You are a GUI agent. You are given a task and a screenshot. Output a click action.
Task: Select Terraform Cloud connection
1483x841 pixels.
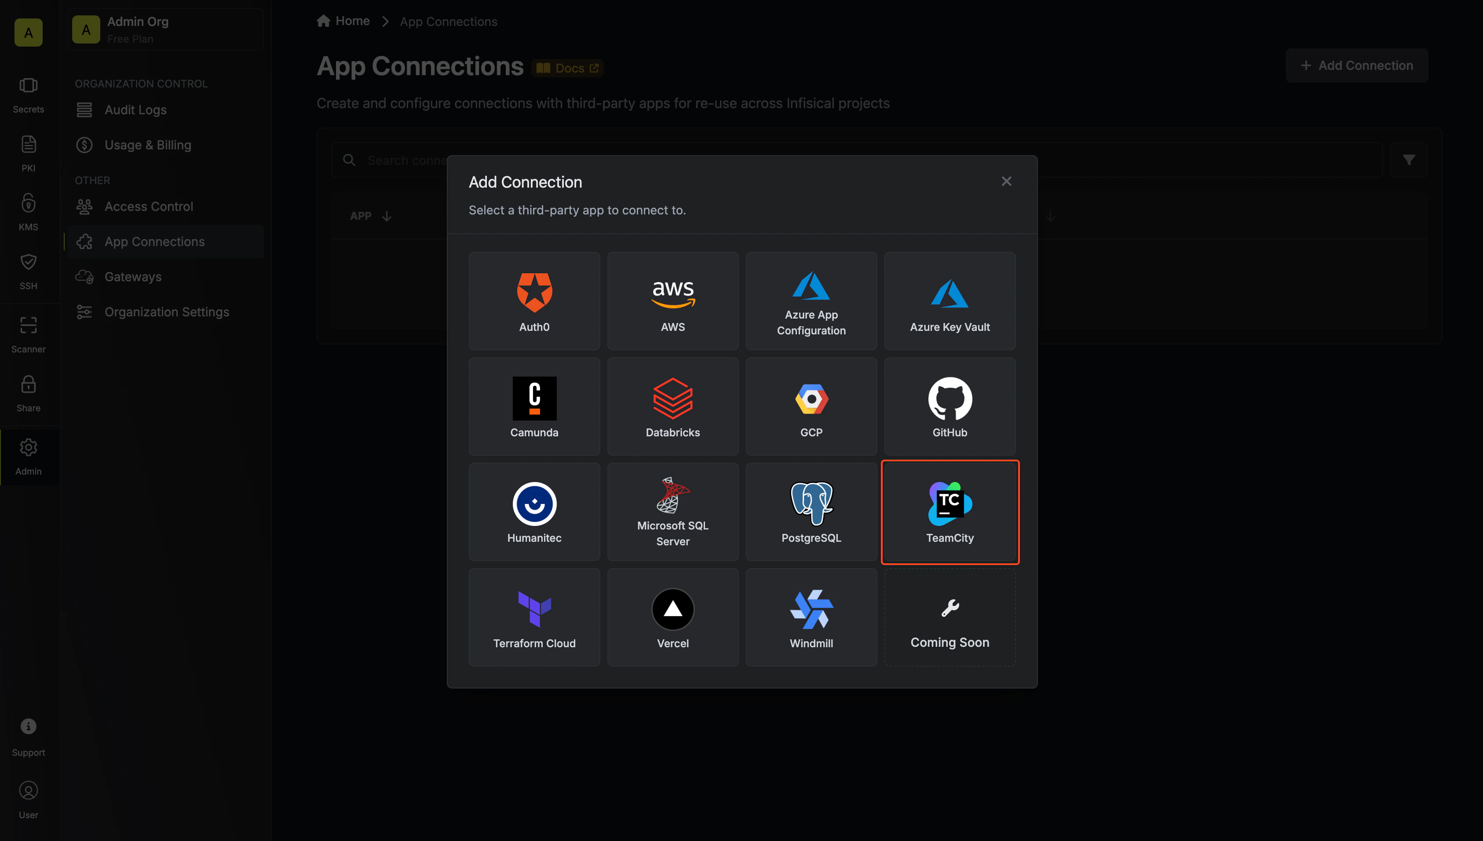click(534, 617)
